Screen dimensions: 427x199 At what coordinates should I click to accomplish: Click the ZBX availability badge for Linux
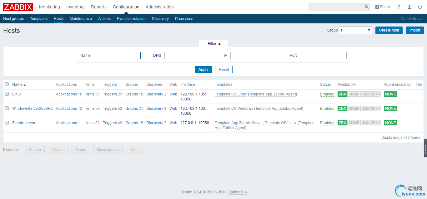[x=342, y=94]
